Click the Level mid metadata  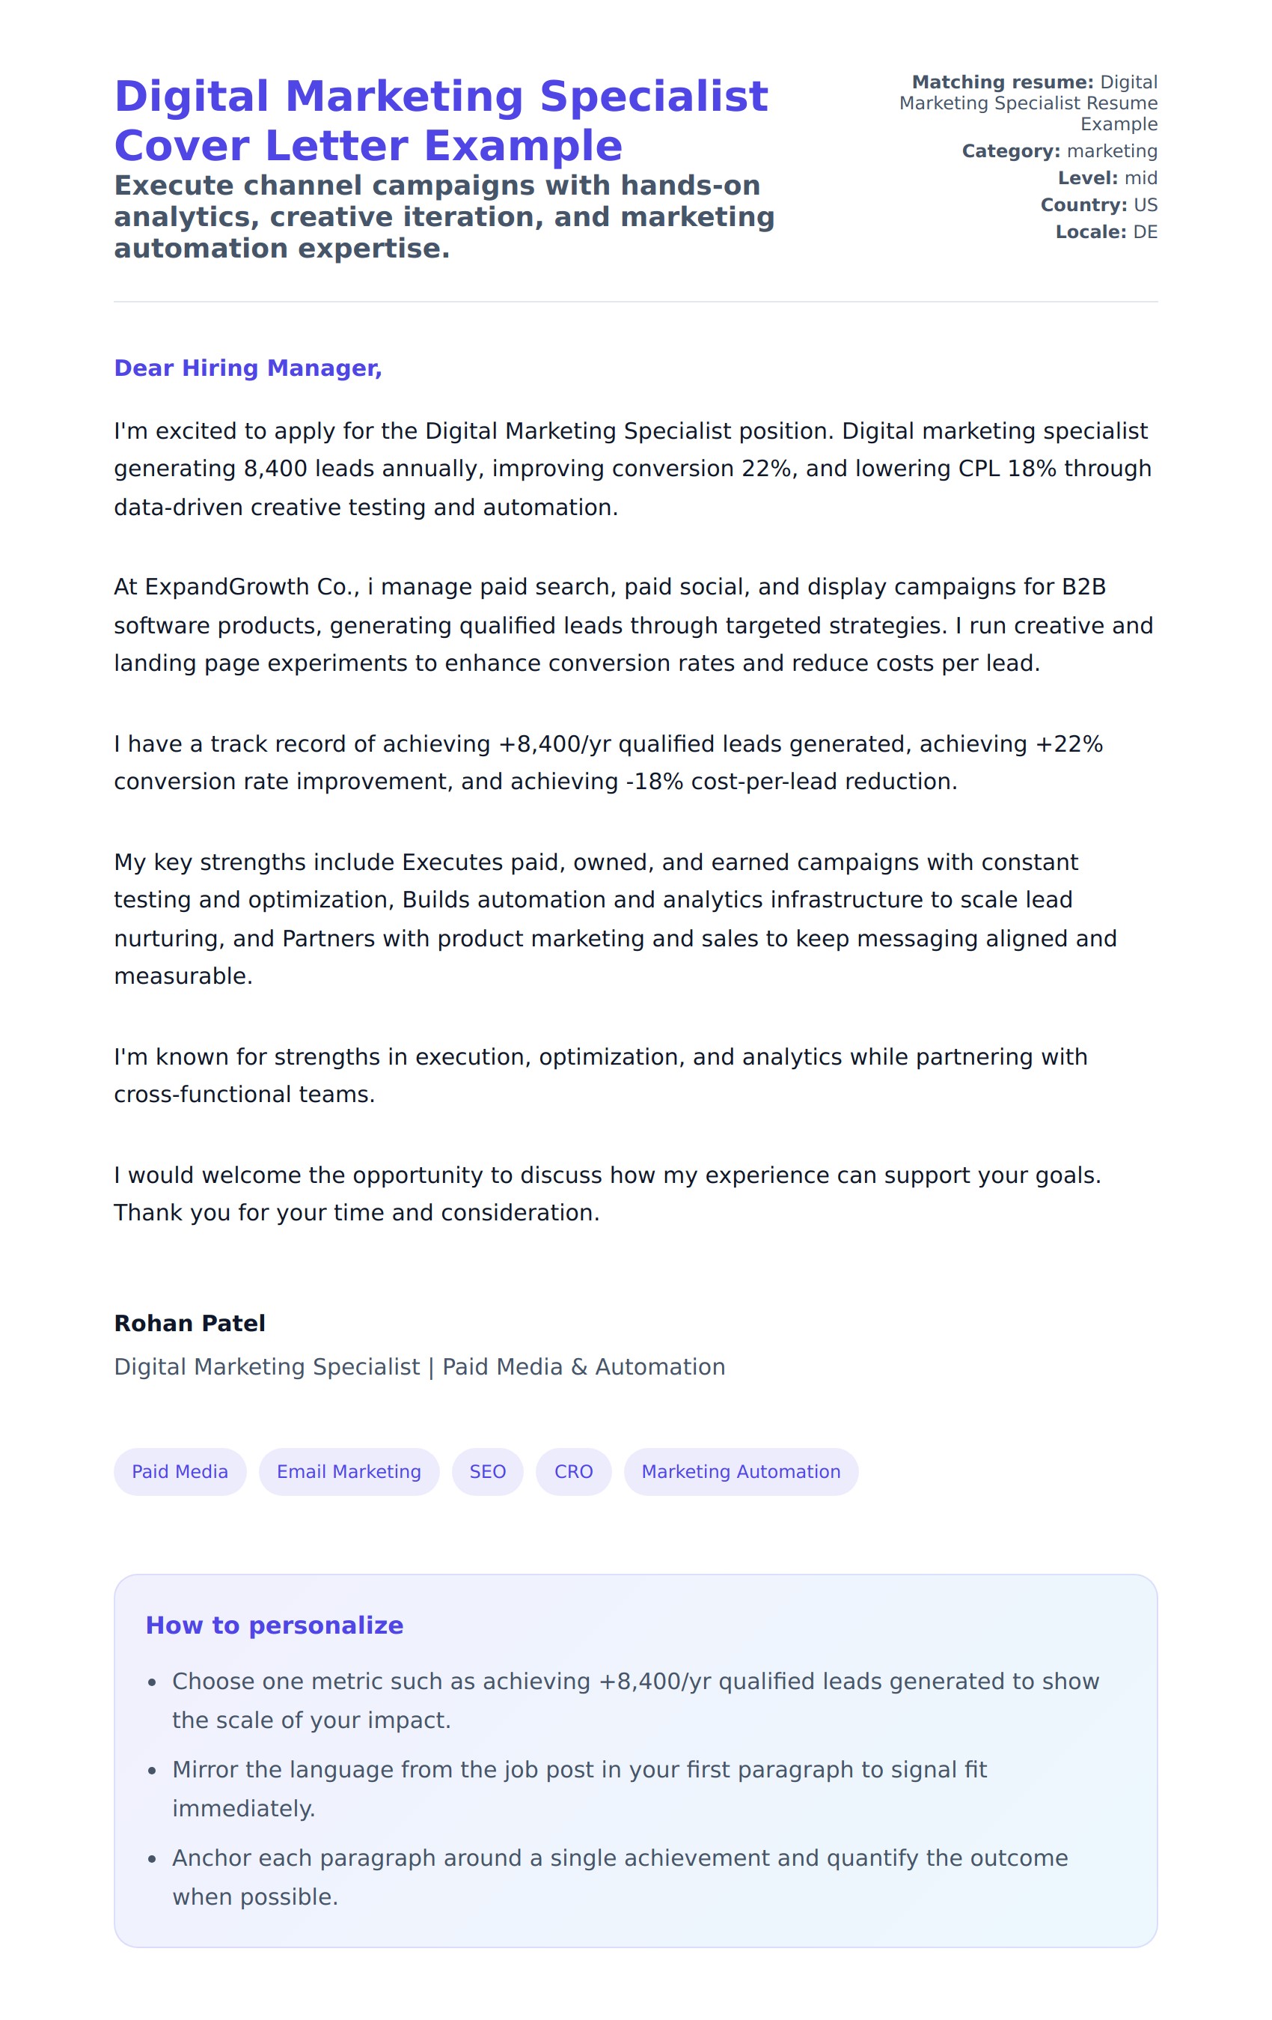[1107, 178]
